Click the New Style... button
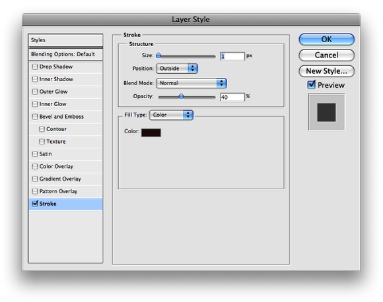383x302 pixels. click(327, 71)
